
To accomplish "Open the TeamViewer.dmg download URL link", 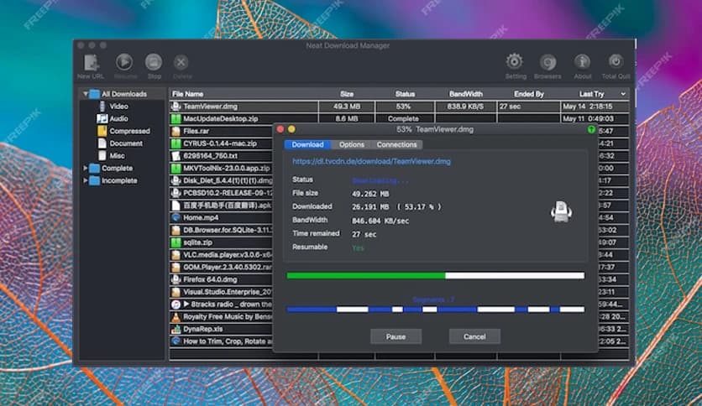I will tap(372, 161).
